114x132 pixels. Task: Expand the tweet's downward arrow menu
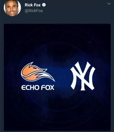(109, 4)
